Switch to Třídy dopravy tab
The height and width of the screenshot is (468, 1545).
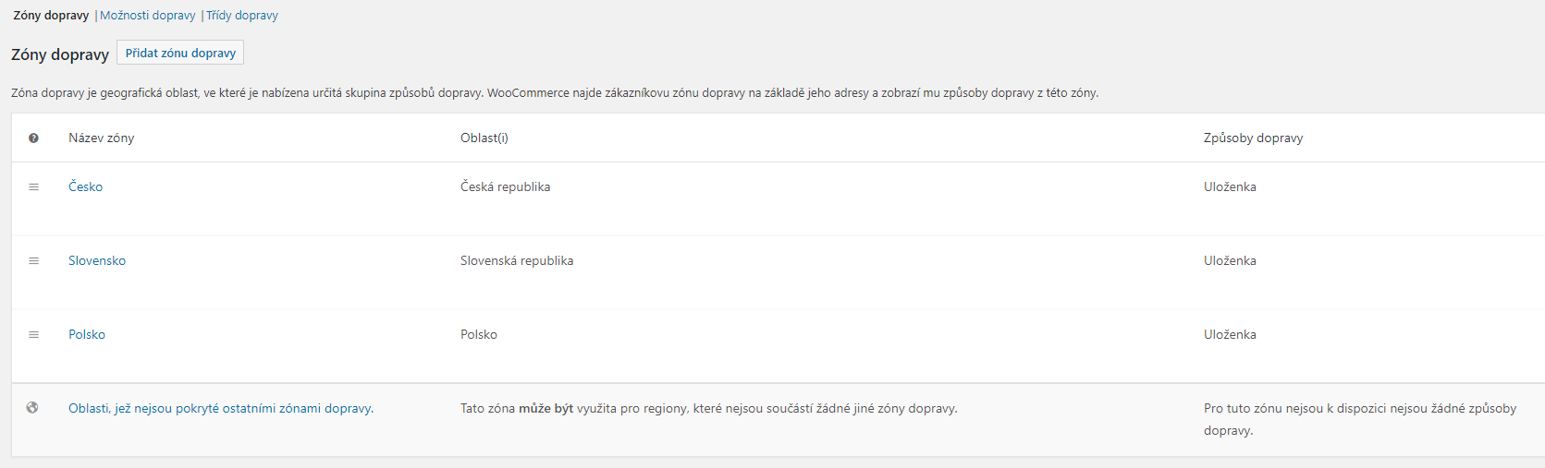coord(242,15)
